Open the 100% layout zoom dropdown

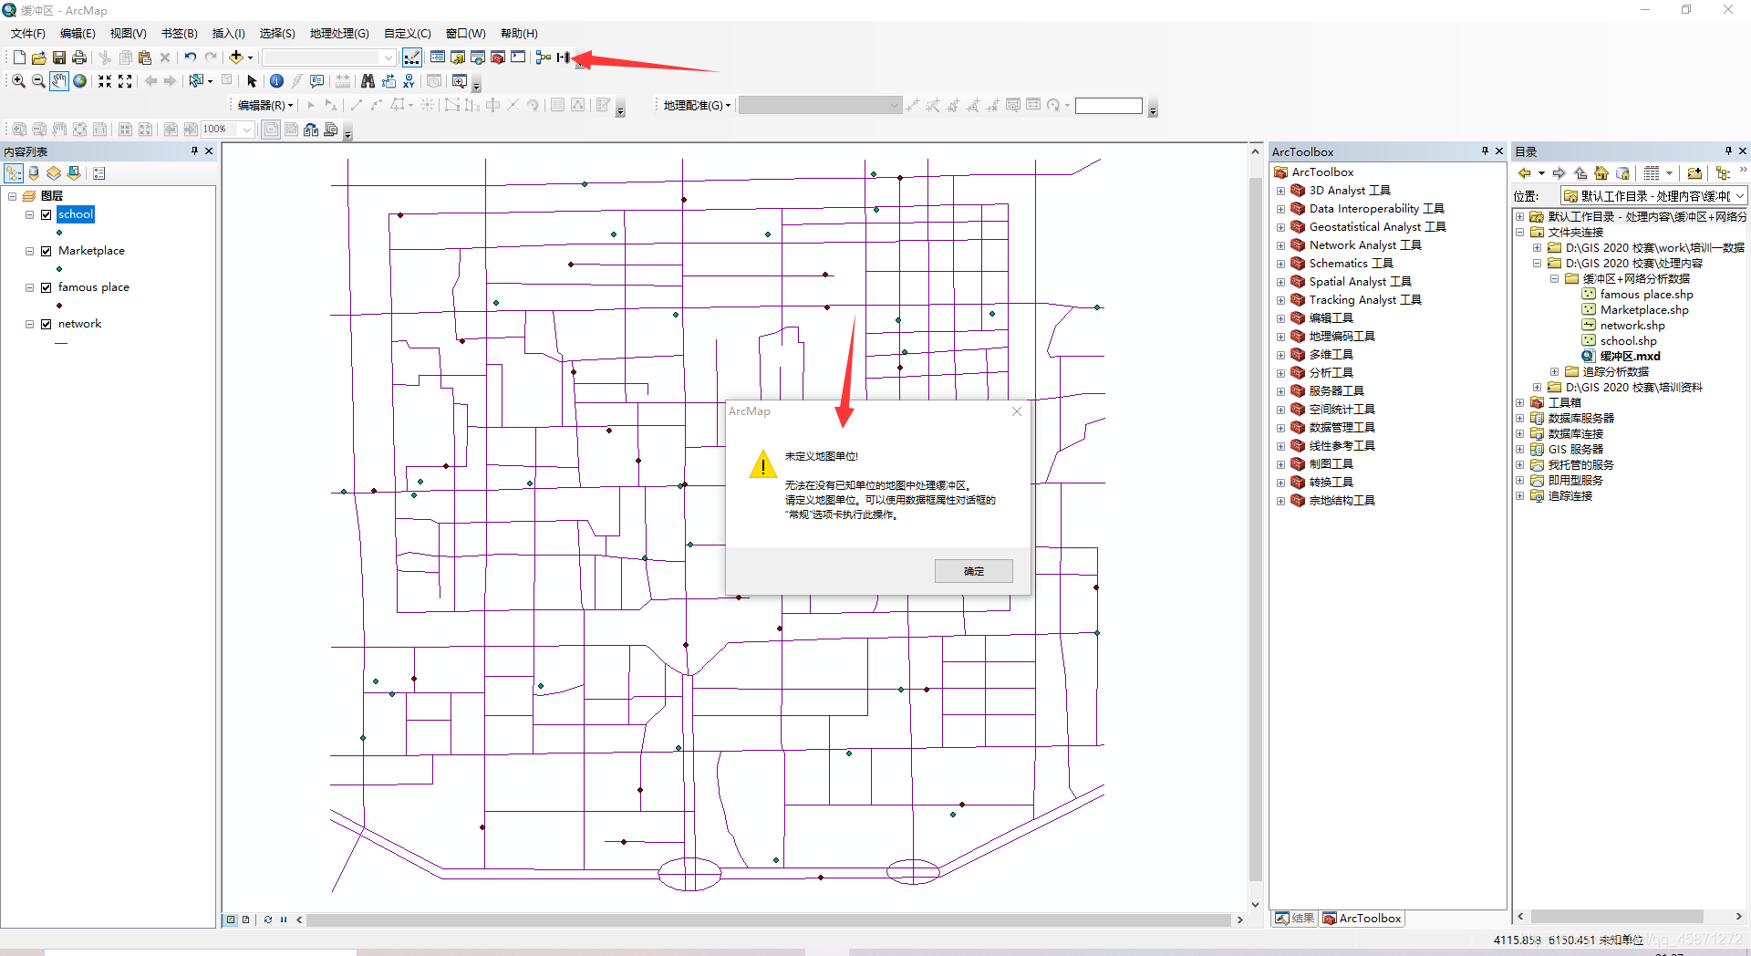(x=246, y=130)
